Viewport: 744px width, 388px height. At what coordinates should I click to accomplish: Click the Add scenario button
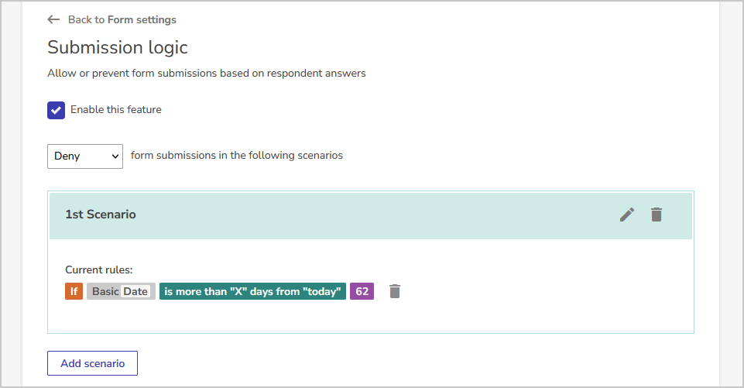click(x=93, y=363)
